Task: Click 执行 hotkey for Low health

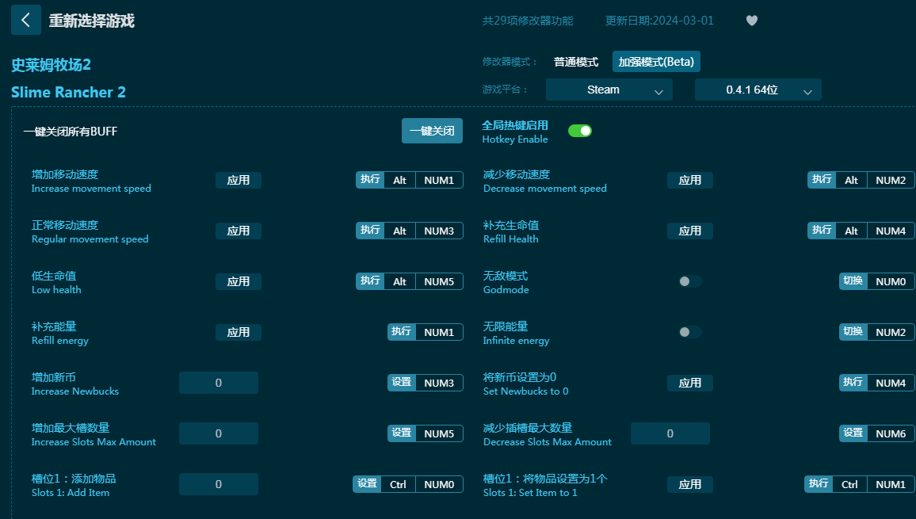Action: tap(370, 281)
